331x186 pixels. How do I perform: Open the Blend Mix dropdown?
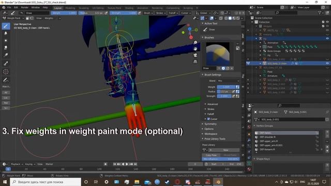(x=229, y=81)
